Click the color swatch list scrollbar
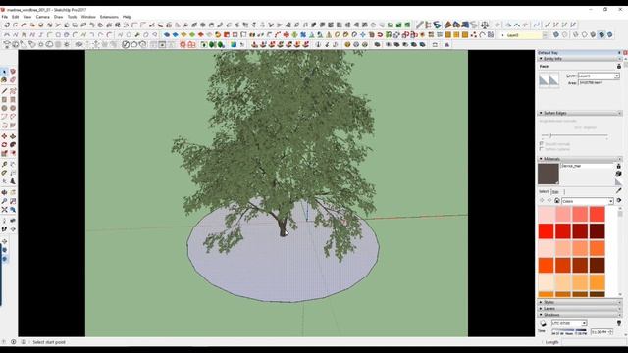 click(x=620, y=251)
